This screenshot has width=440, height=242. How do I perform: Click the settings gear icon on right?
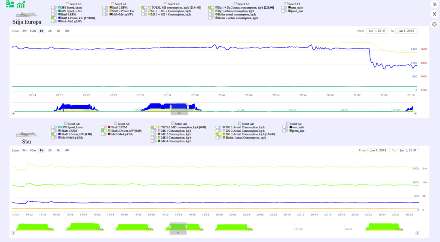(434, 24)
